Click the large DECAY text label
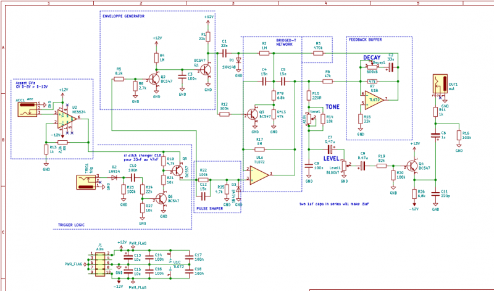The width and height of the screenshot is (494, 291). point(372,57)
